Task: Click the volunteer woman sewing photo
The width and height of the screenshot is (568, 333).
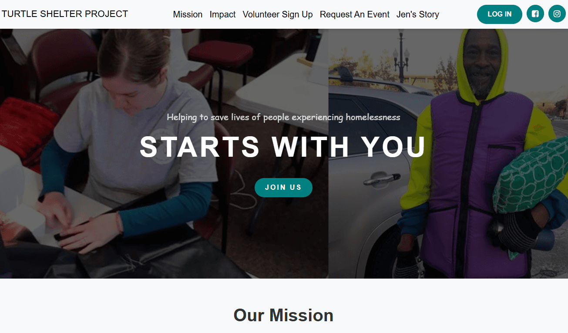Action: pos(164,154)
